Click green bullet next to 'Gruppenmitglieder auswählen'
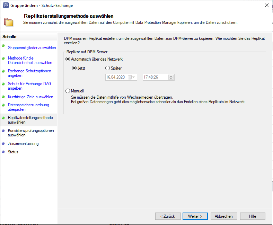Image resolution: width=273 pixels, height=225 pixels. (x=3, y=46)
